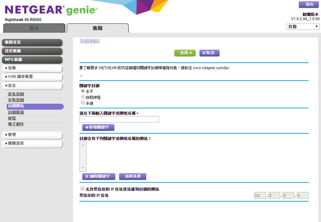
Task: Select the 進階 tab
Action: tap(98, 28)
